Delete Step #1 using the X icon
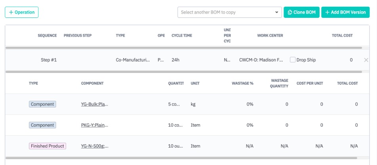 (366, 60)
